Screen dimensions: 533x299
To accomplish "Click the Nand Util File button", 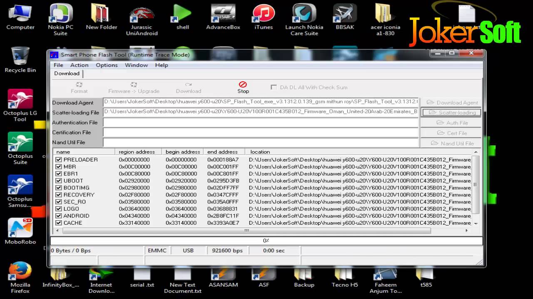I will pos(451,143).
